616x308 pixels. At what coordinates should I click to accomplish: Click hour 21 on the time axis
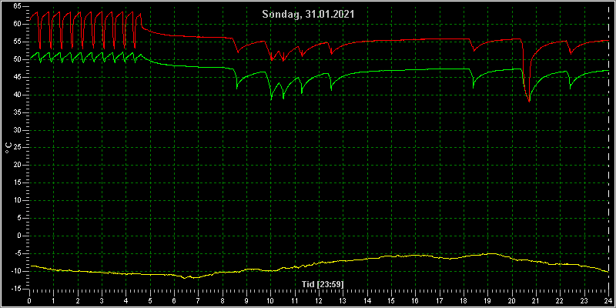[536, 301]
